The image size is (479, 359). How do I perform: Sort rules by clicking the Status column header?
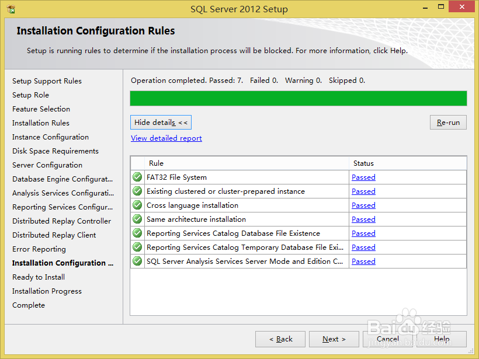[x=363, y=163]
